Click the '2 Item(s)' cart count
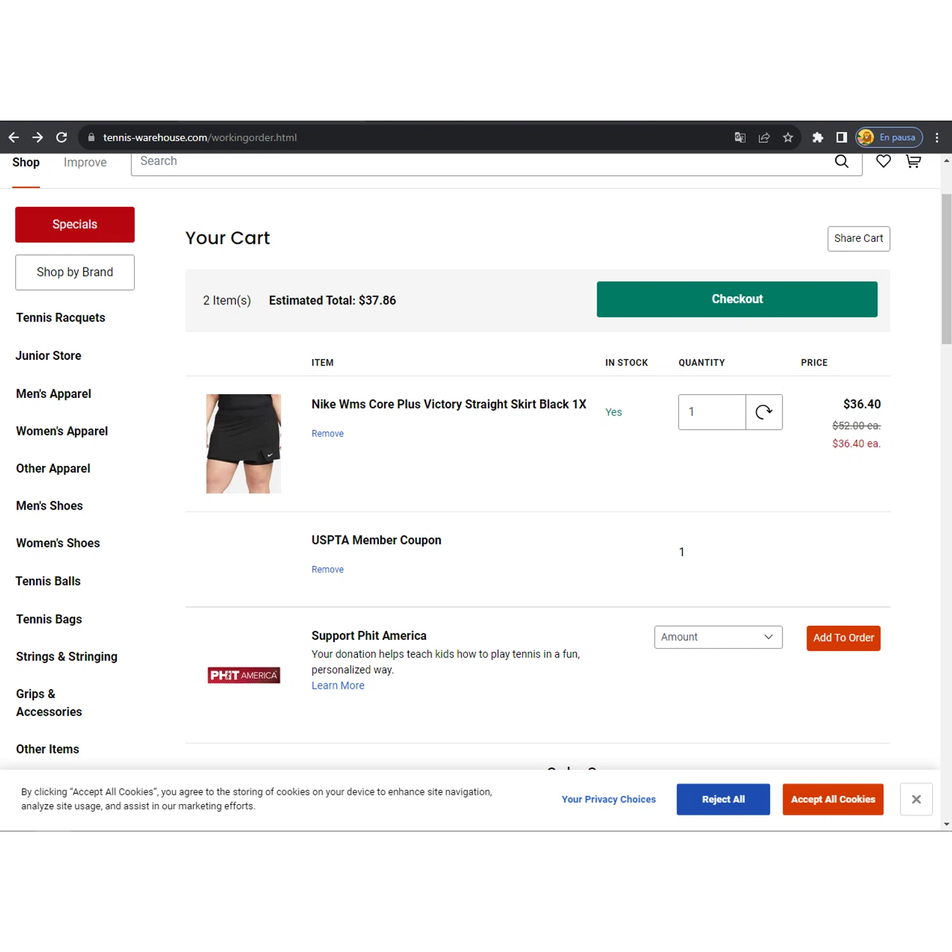This screenshot has width=952, height=952. [x=227, y=300]
